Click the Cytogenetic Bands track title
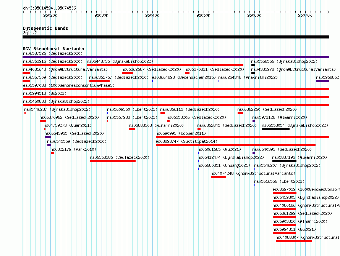Viewport: 340px width, 256px height. [x=45, y=28]
